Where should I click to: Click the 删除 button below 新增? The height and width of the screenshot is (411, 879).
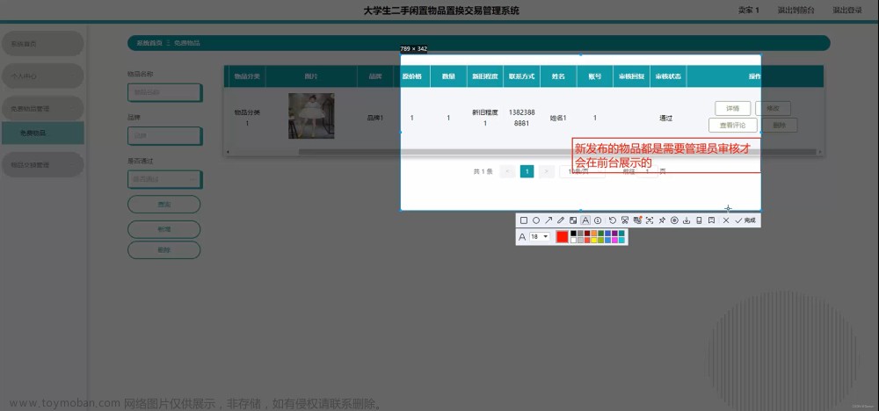[x=163, y=249]
